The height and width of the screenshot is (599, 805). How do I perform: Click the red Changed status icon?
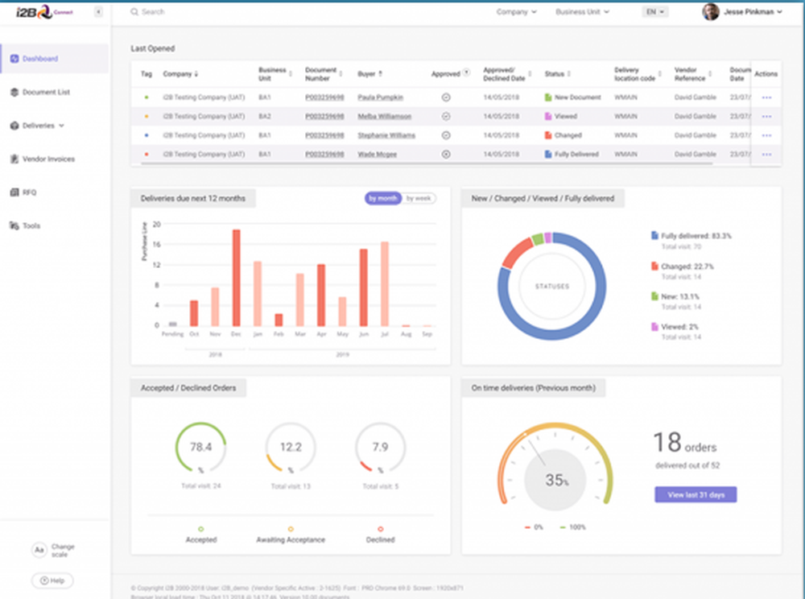pyautogui.click(x=547, y=135)
